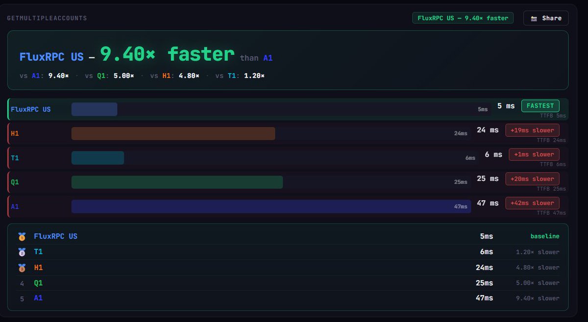588x322 pixels.
Task: Click the 47 ms value on A1 row
Action: coord(488,203)
